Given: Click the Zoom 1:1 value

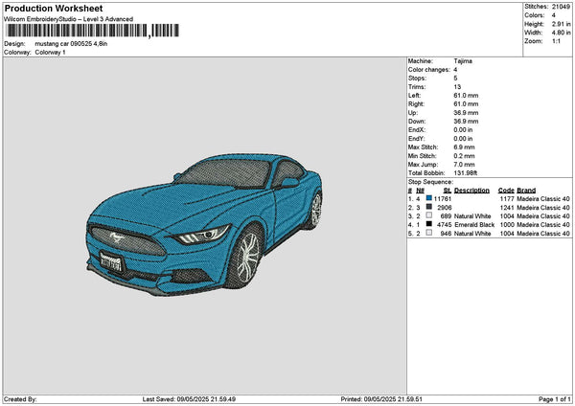Looking at the screenshot, I should (x=557, y=41).
